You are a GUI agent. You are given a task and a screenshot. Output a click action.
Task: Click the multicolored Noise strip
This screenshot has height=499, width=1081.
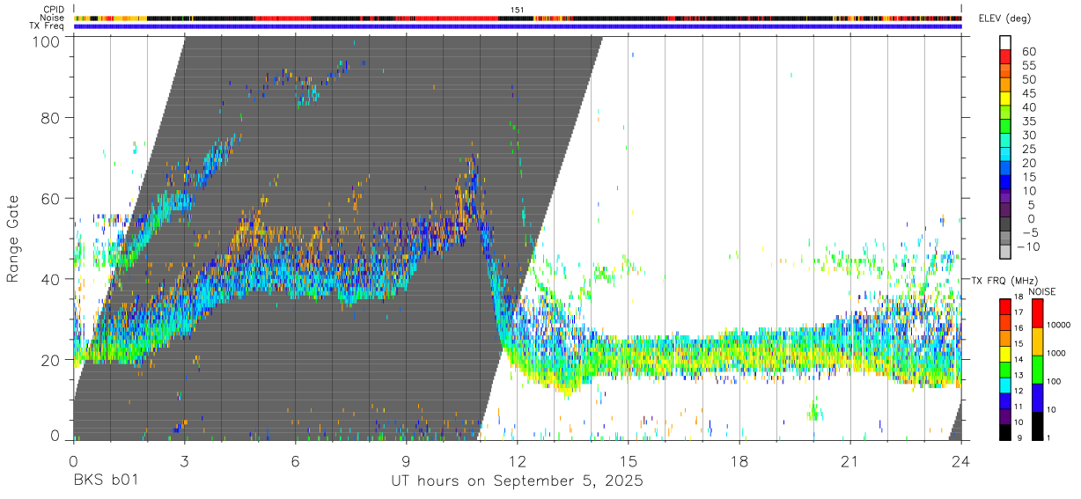point(518,18)
